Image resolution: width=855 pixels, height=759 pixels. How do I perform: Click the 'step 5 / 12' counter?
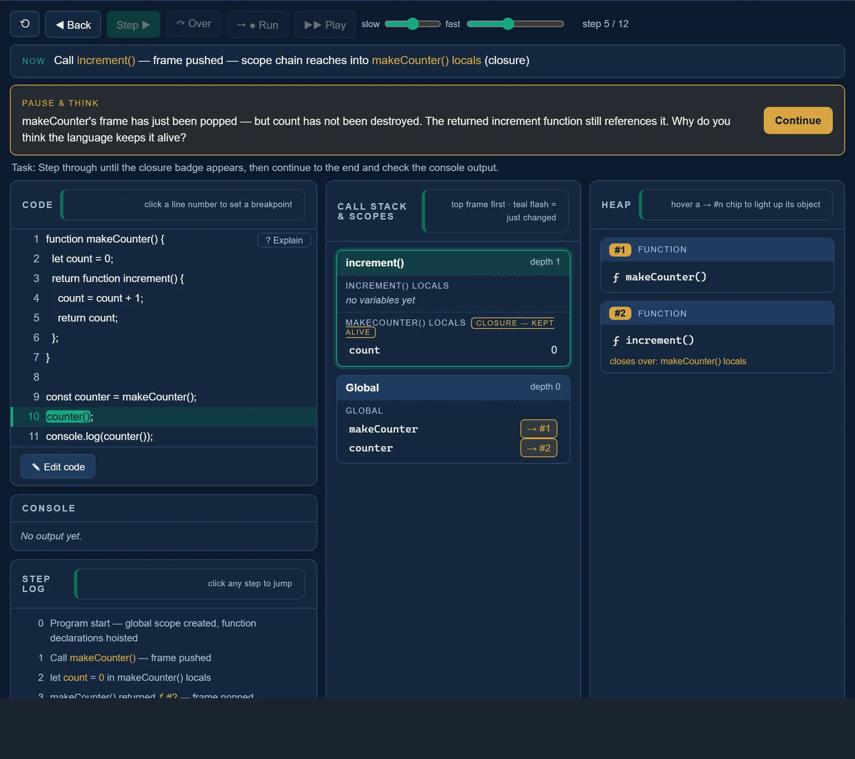click(x=605, y=24)
